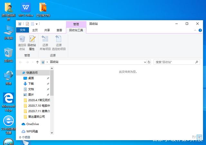Click the new folder icon in title bar
The height and width of the screenshot is (145, 206).
click(x=32, y=24)
